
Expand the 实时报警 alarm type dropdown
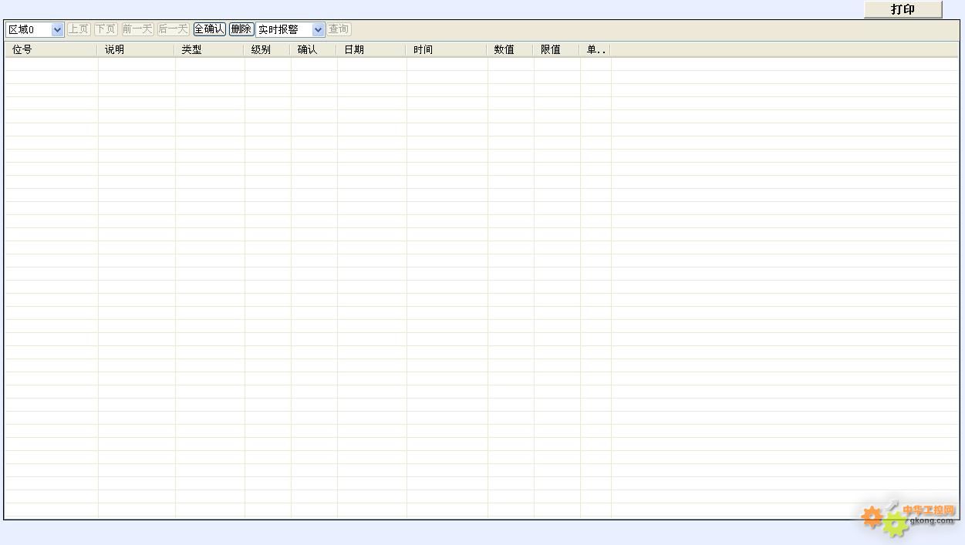tap(318, 29)
